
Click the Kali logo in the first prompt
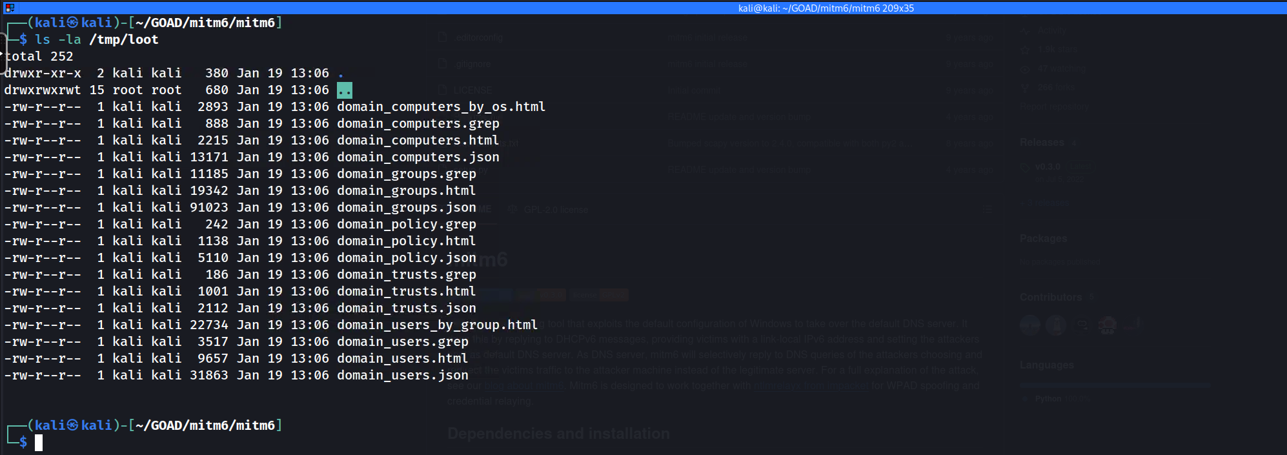73,23
